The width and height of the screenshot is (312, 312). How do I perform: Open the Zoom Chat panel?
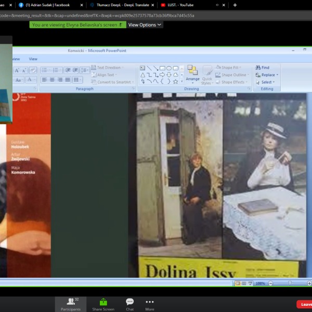point(129,304)
